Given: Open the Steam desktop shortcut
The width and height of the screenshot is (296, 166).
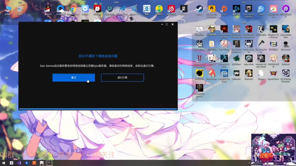Looking at the screenshot, I should pyautogui.click(x=199, y=10).
